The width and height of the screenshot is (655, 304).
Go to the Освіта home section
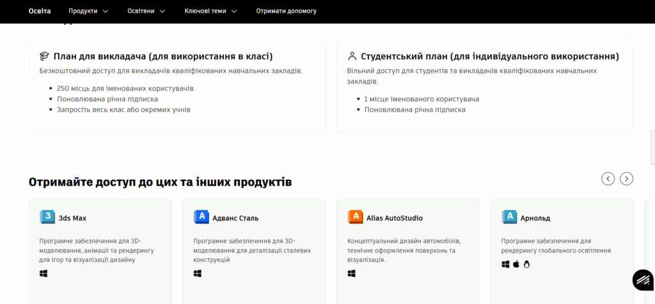(x=40, y=11)
